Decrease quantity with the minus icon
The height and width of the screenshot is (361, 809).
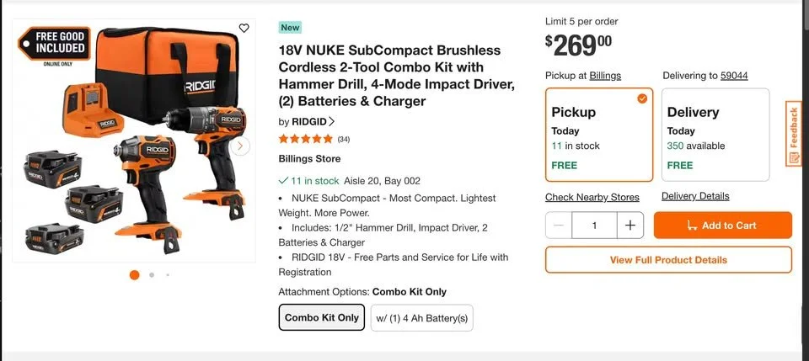tap(559, 225)
